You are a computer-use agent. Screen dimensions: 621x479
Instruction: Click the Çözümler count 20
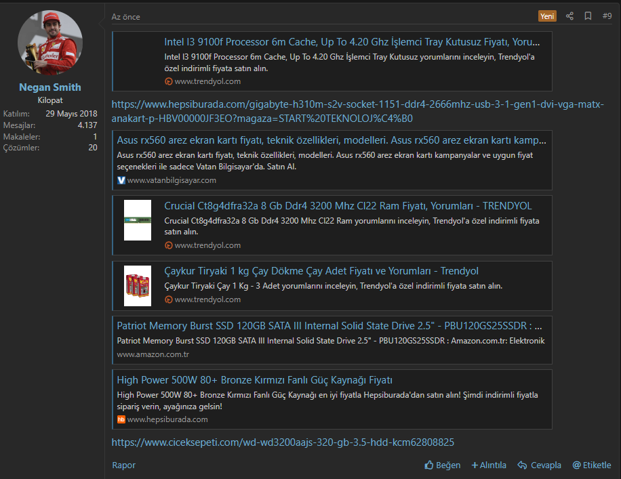93,148
